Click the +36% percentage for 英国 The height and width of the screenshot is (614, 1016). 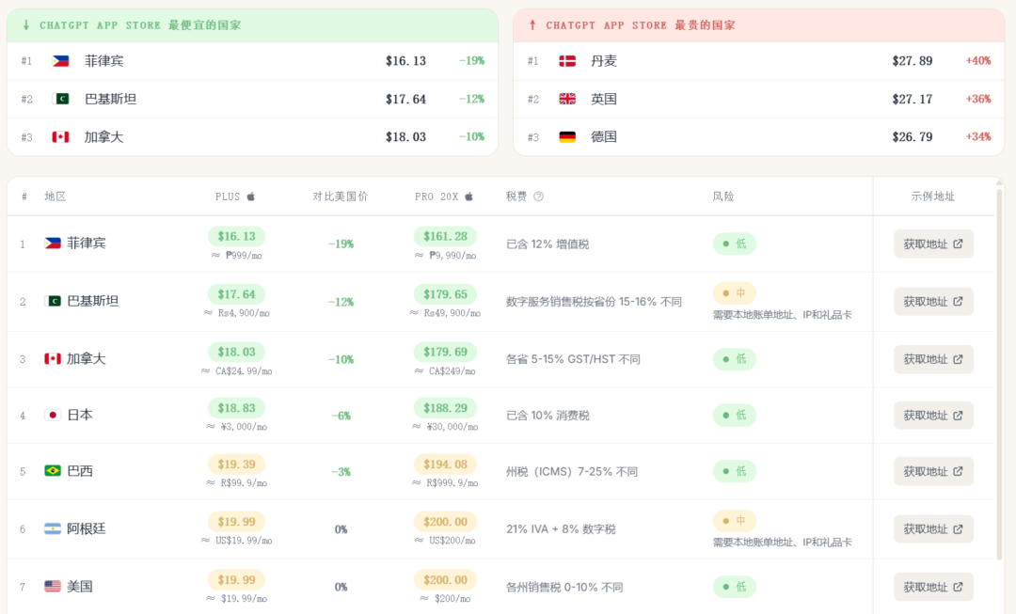(x=978, y=99)
